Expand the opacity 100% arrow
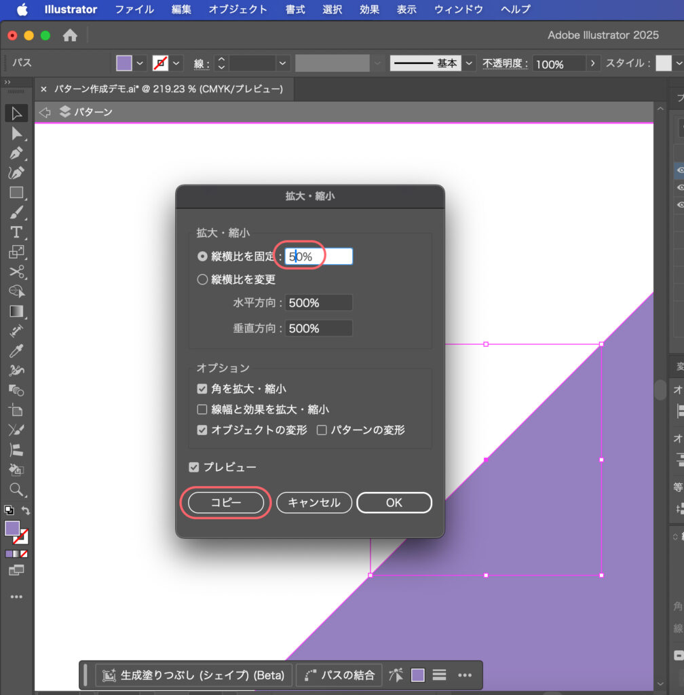This screenshot has height=695, width=684. (x=594, y=63)
